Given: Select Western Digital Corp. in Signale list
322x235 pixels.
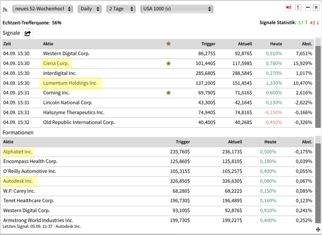Looking at the screenshot, I should pyautogui.click(x=158, y=53).
